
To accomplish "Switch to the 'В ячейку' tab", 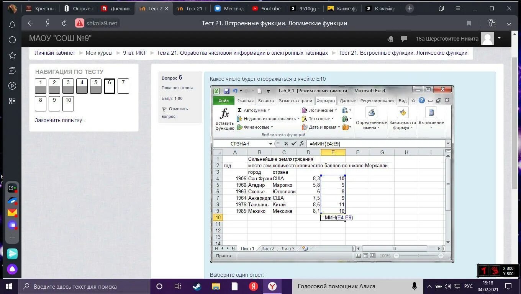I will pos(380,8).
